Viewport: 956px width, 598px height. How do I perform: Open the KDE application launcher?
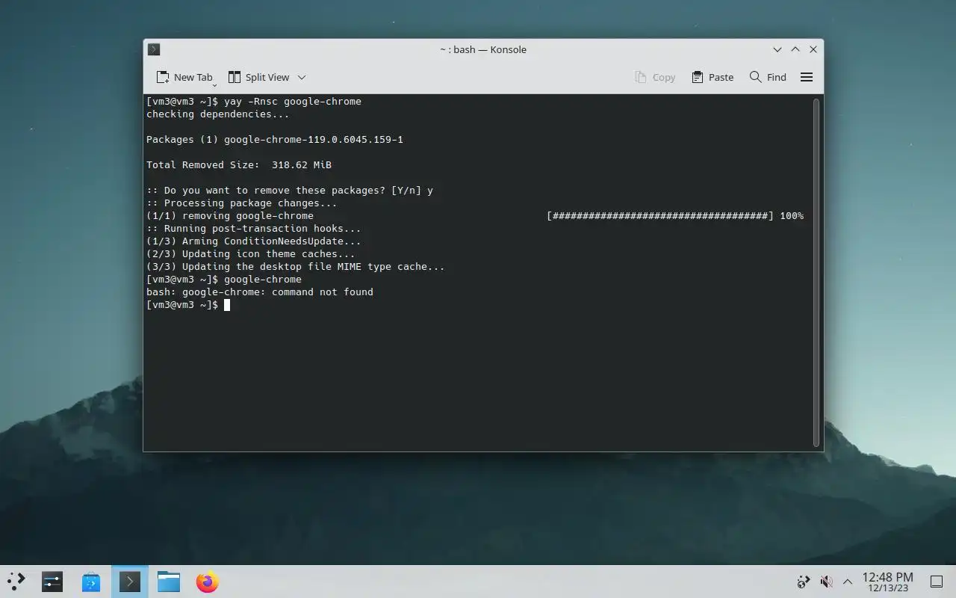point(16,582)
